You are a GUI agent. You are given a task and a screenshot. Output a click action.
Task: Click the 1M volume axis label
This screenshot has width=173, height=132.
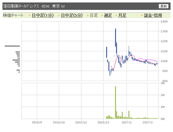click(x=163, y=107)
